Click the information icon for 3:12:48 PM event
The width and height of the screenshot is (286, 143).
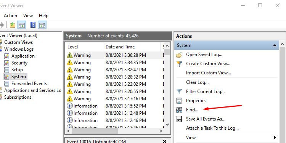(70, 113)
